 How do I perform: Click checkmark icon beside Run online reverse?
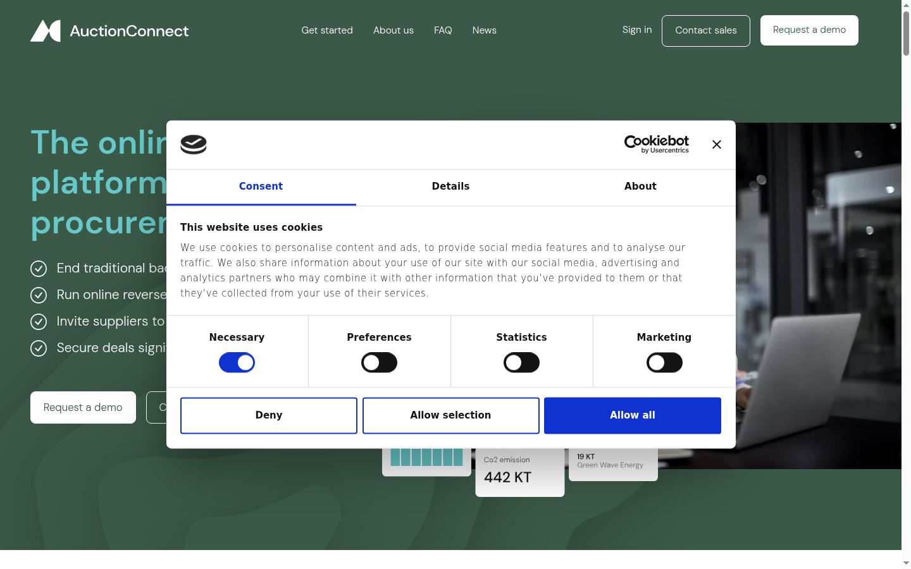39,295
